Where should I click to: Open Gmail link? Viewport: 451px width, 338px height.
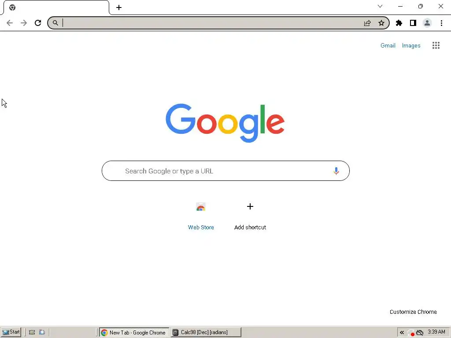(x=388, y=45)
